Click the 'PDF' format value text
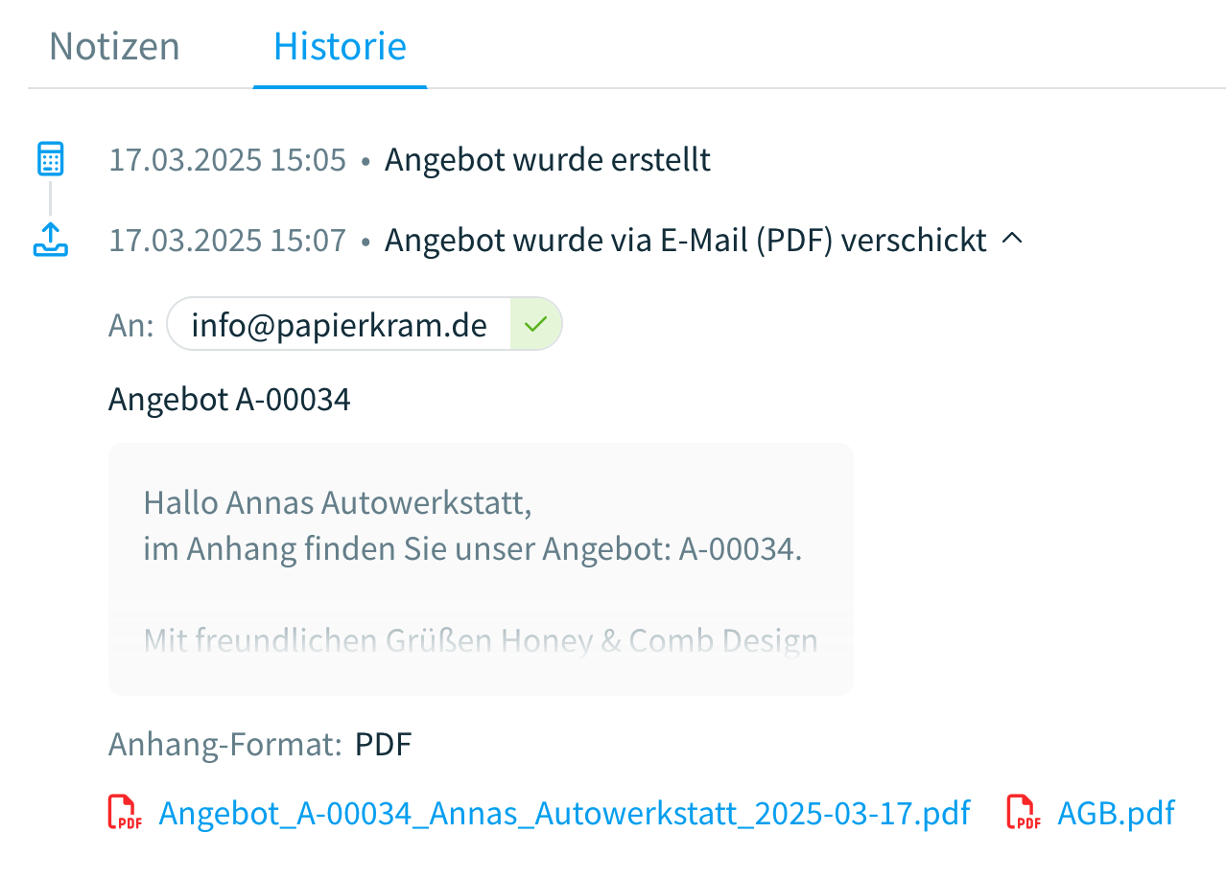 [384, 745]
